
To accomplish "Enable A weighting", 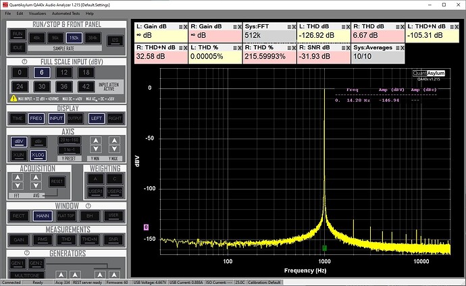I will 95,179.
